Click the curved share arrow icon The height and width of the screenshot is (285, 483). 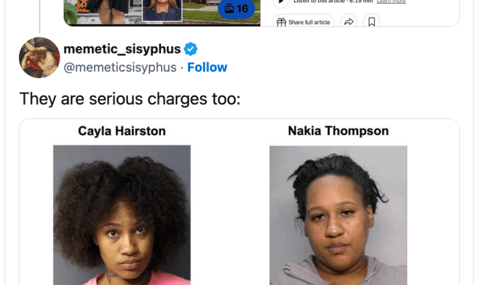(348, 21)
